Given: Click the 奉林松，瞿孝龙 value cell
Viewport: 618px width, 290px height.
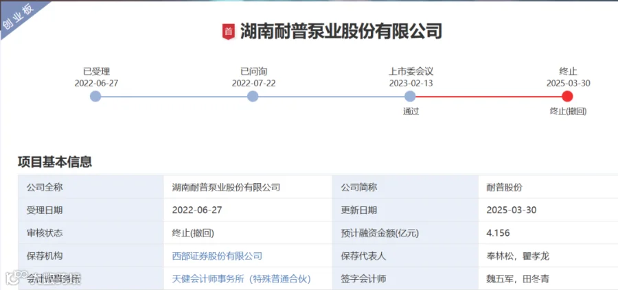Looking at the screenshot, I should 548,255.
